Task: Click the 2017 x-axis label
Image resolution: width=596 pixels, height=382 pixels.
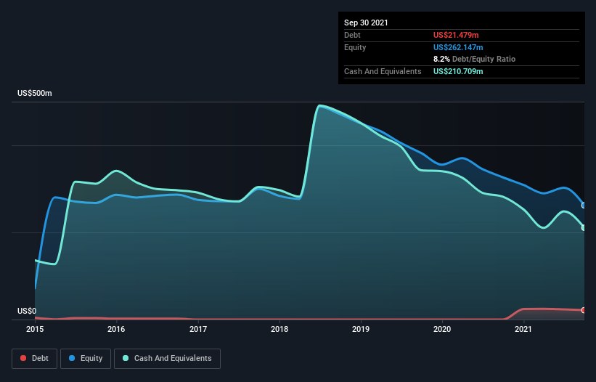Action: point(198,329)
